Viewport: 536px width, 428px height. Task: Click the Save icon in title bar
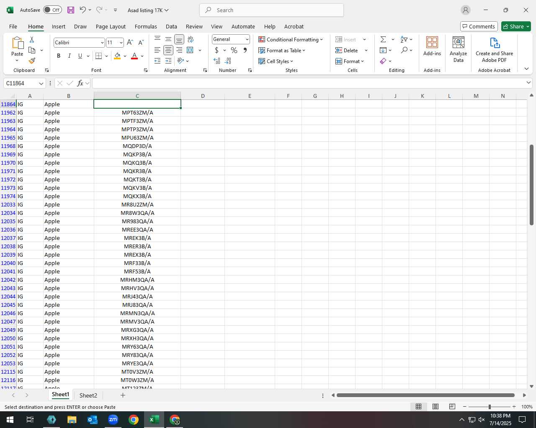coord(71,10)
